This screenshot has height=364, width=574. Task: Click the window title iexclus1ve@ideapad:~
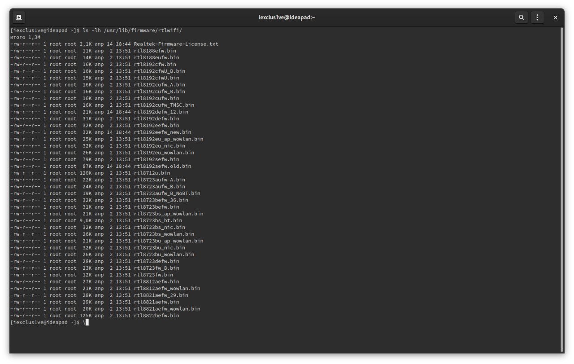tap(287, 18)
